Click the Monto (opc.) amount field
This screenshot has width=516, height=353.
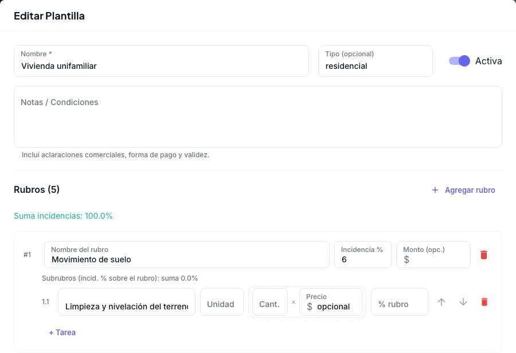click(433, 255)
